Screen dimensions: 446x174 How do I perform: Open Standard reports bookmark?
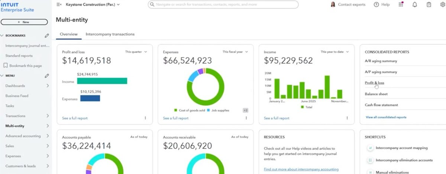point(19,56)
